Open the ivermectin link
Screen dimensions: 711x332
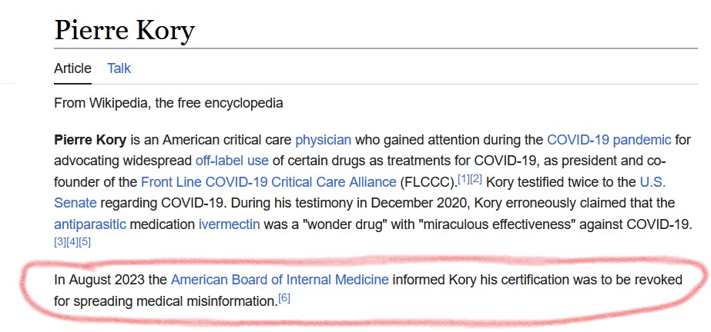[x=230, y=224]
